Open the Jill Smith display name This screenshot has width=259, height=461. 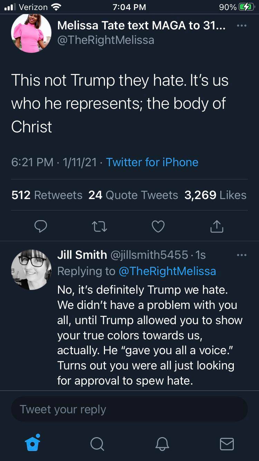[82, 255]
